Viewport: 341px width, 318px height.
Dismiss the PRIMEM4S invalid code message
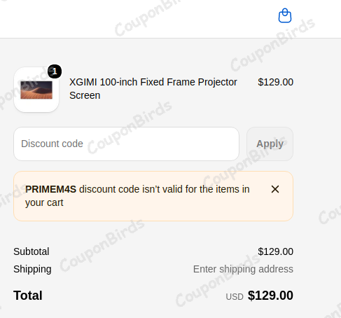(275, 189)
